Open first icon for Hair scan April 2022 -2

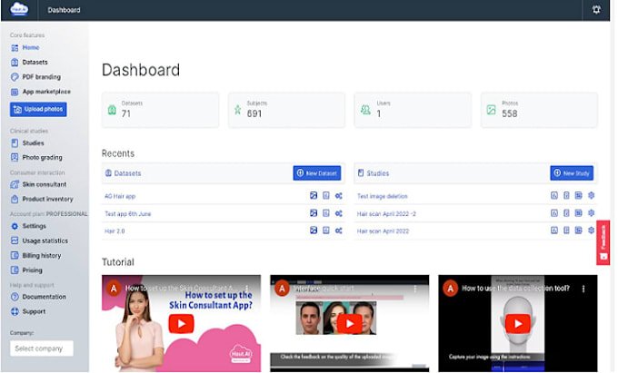[554, 213]
